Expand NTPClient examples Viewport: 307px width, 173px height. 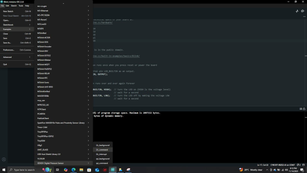coord(63,109)
